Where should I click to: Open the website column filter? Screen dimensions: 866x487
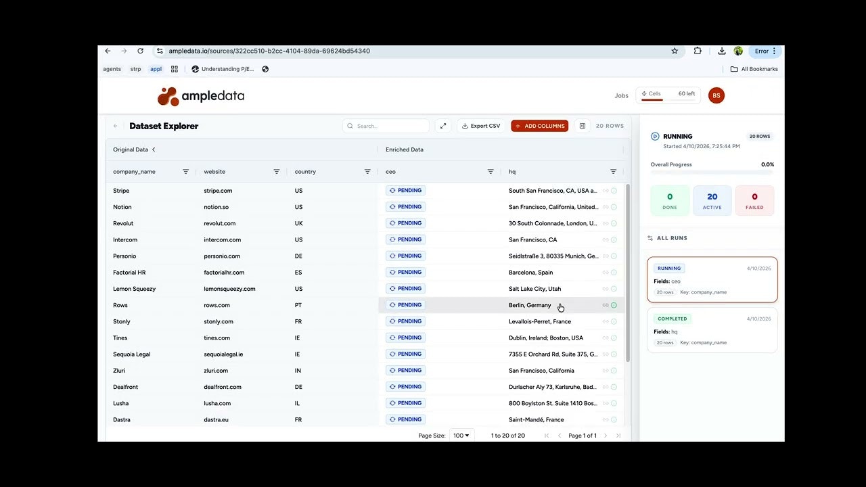tap(276, 172)
